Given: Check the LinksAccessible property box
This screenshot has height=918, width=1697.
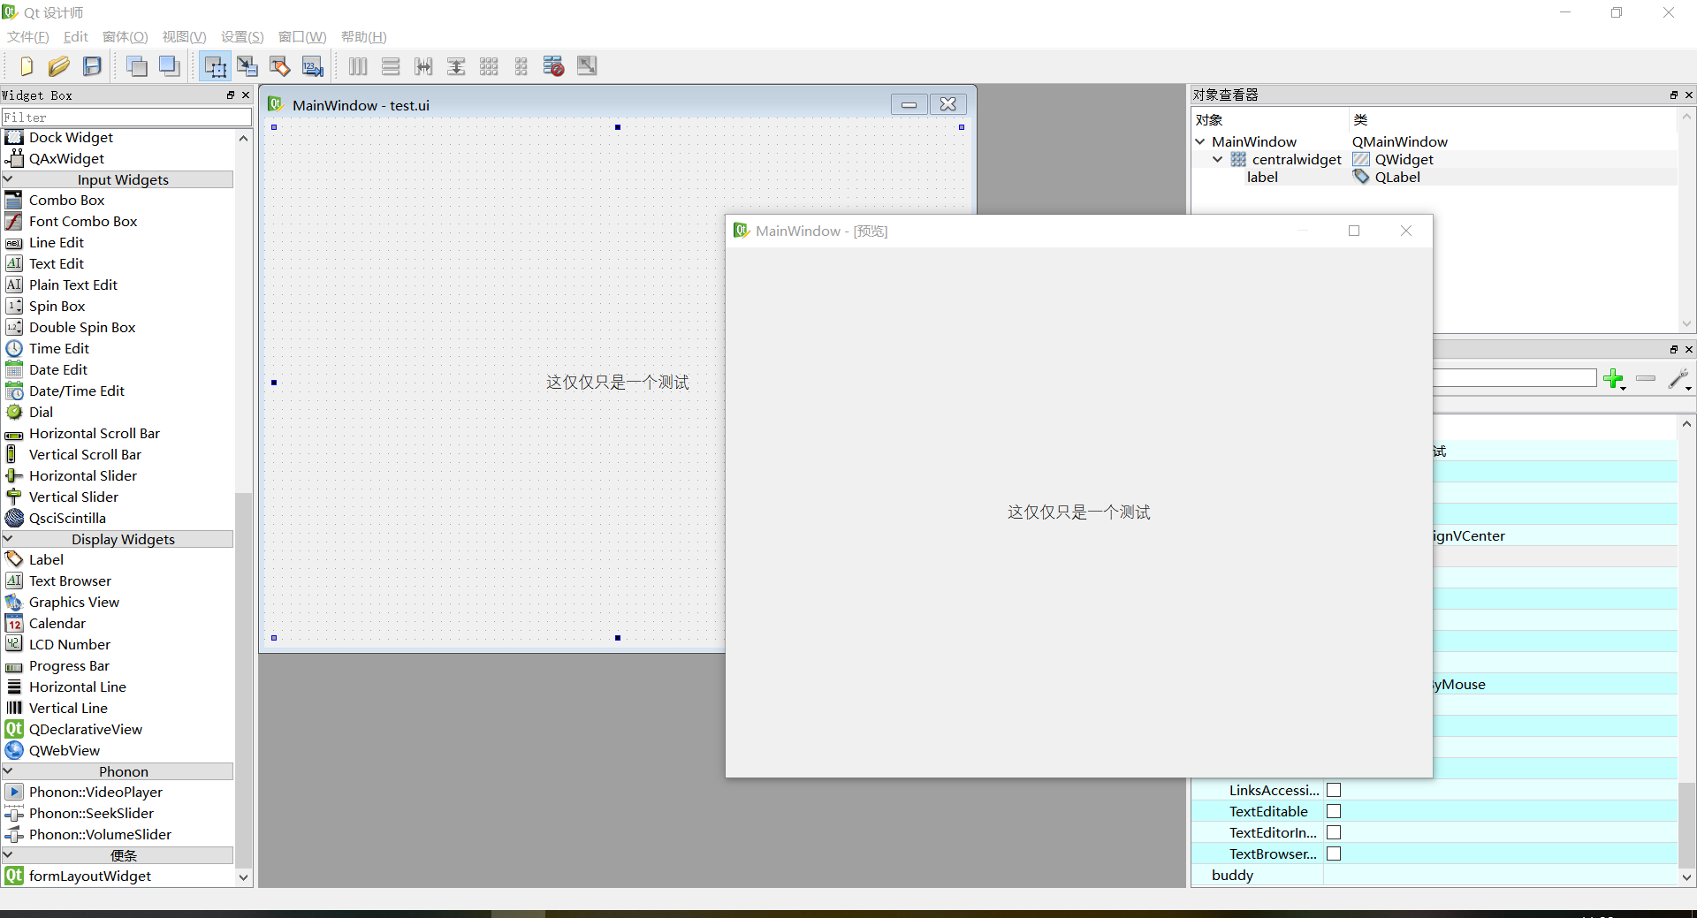Looking at the screenshot, I should (x=1335, y=790).
